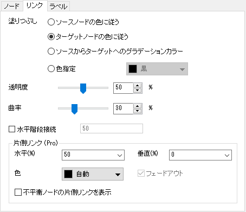Select ソースノードの色に従う radio option
Image resolution: width=246 pixels, height=212 pixels.
tap(83, 22)
